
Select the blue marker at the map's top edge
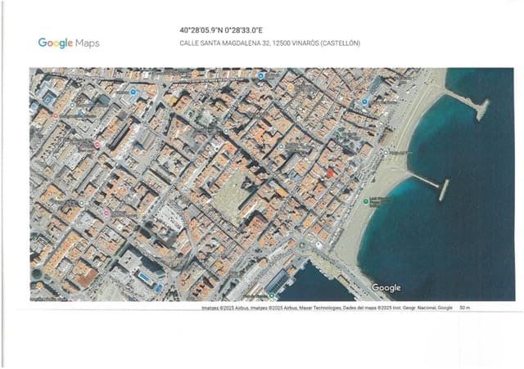pos(261,76)
